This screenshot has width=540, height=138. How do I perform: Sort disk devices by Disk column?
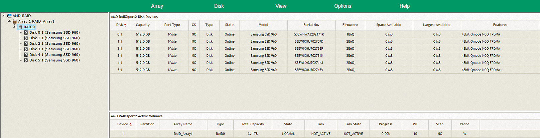(120, 25)
